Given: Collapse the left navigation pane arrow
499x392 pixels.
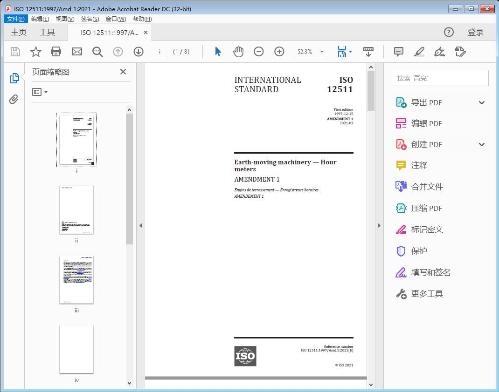Looking at the screenshot, I should coord(141,226).
